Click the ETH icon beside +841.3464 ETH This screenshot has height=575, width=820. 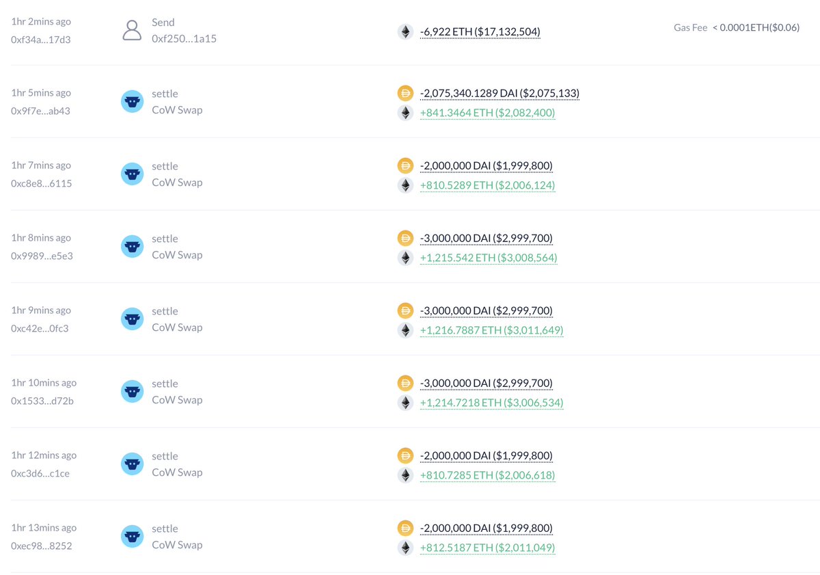[405, 113]
